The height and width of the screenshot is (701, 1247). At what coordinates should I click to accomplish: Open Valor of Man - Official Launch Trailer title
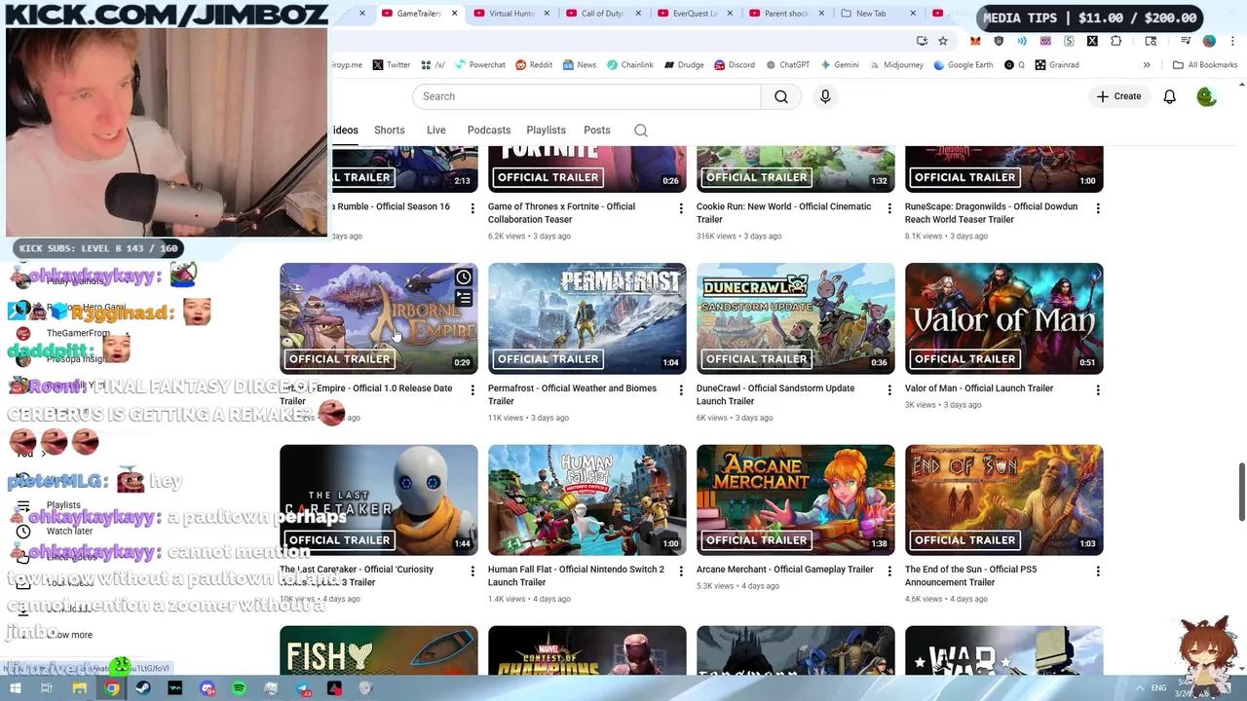pyautogui.click(x=979, y=388)
